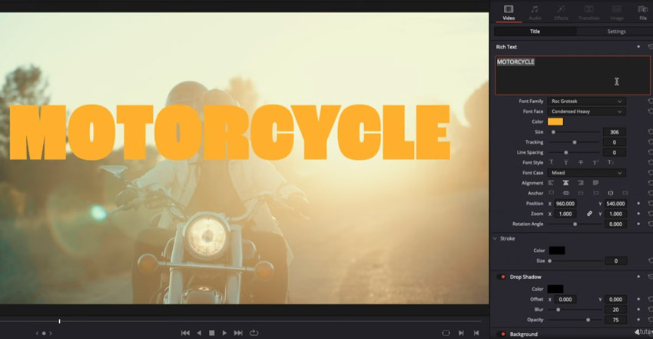Toggle strikethrough Font Style icon

tap(581, 162)
